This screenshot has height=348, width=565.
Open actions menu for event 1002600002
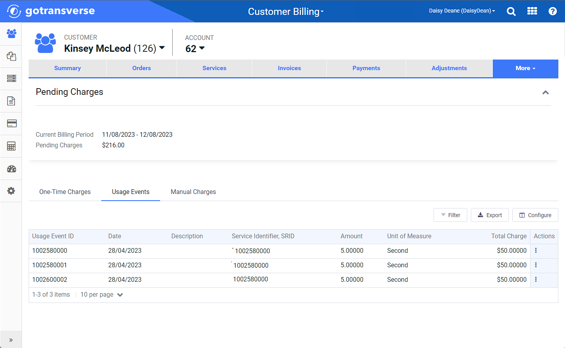(536, 279)
